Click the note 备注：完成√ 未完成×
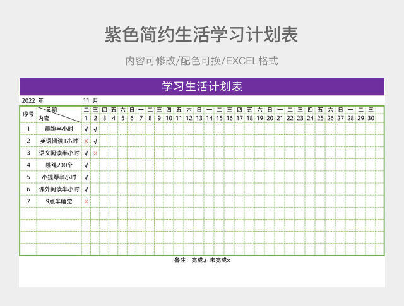The width and height of the screenshot is (404, 306). (x=202, y=261)
